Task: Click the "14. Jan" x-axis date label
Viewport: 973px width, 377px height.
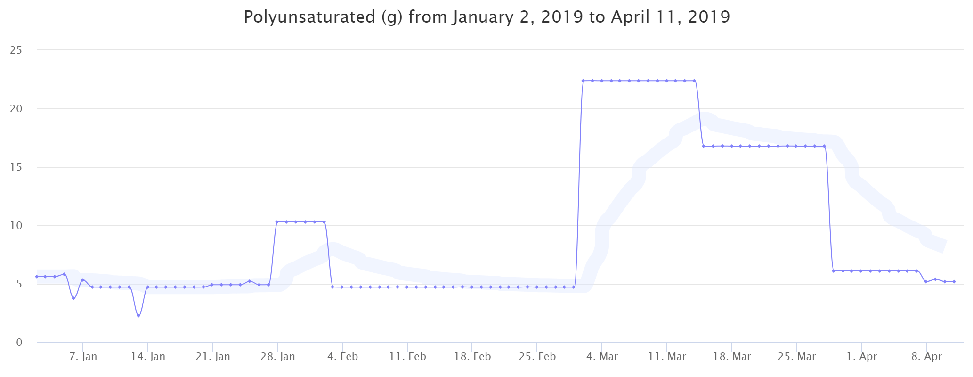Action: (x=148, y=357)
